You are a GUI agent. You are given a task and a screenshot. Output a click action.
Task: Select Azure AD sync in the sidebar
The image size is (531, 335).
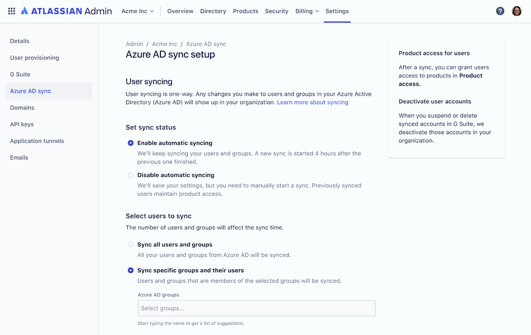coord(49,91)
